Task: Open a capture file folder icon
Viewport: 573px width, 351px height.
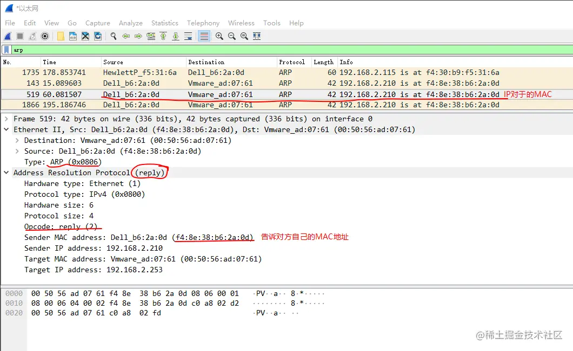Action: [61, 36]
